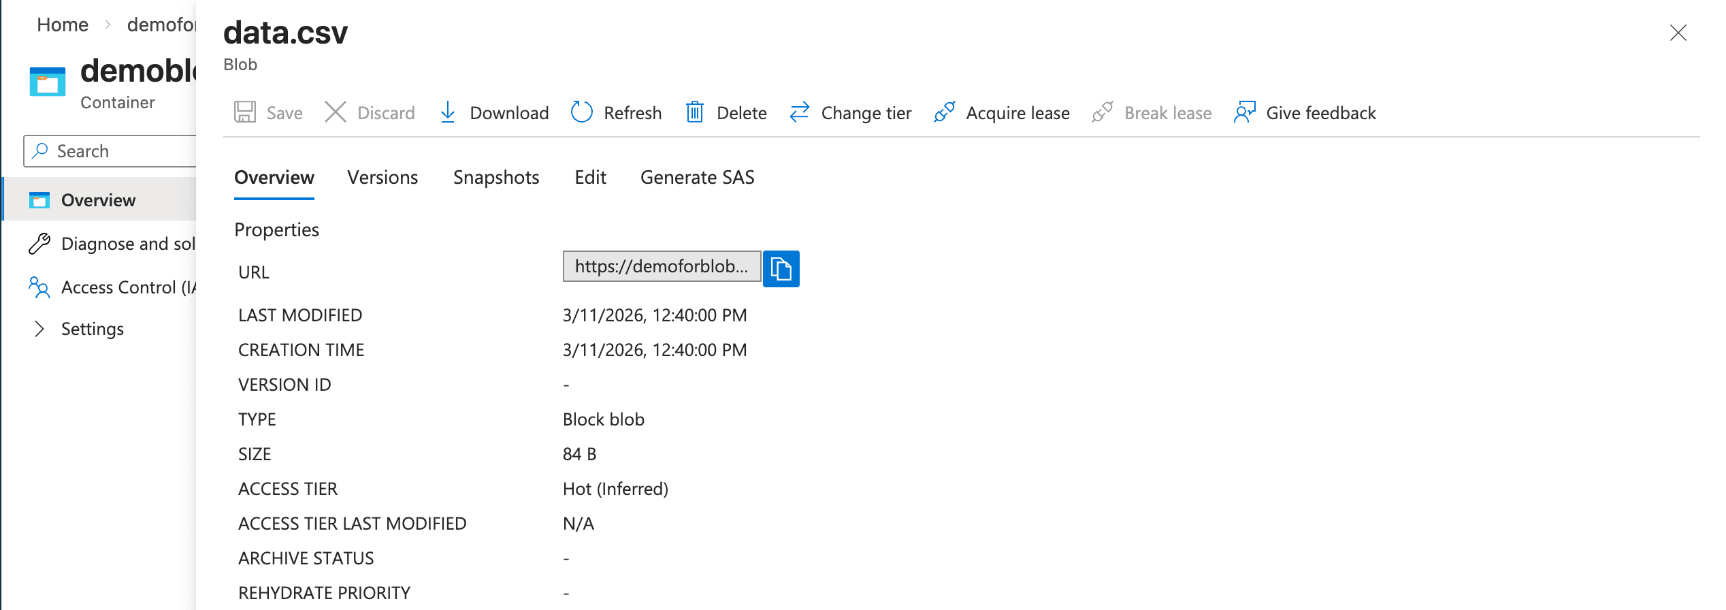This screenshot has width=1726, height=610.
Task: Click the Home breadcrumb link
Action: coord(63,25)
